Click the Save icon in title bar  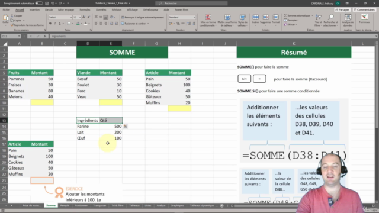[x=47, y=3]
